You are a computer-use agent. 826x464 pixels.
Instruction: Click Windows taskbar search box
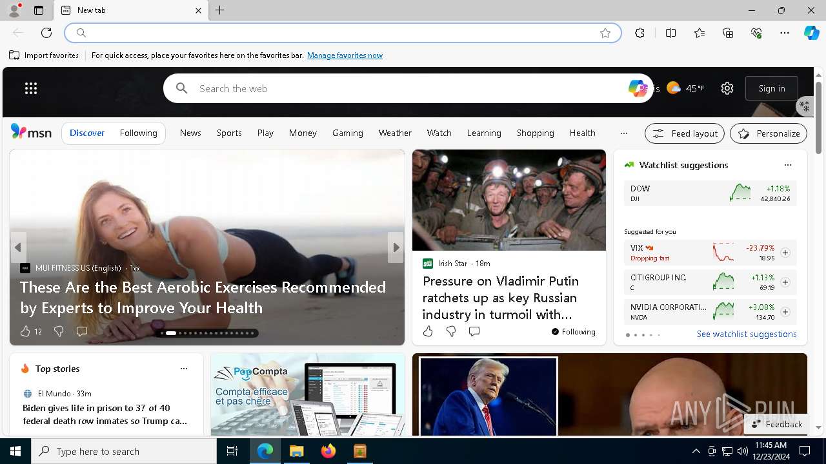tap(124, 451)
